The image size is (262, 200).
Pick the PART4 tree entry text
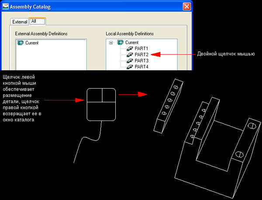pos(141,67)
